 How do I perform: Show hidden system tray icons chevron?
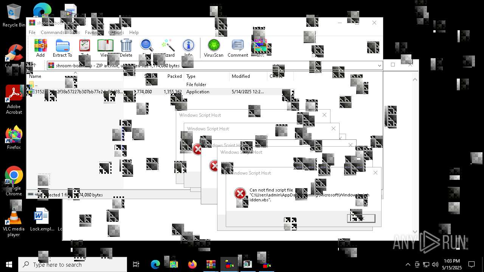(x=408, y=264)
